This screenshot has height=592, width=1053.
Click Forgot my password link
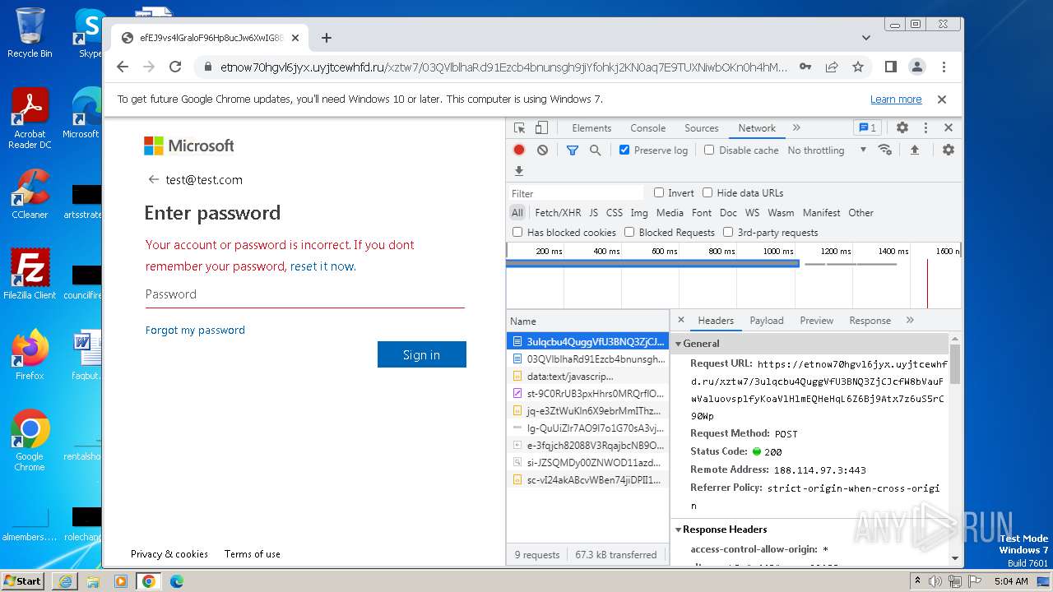(195, 330)
